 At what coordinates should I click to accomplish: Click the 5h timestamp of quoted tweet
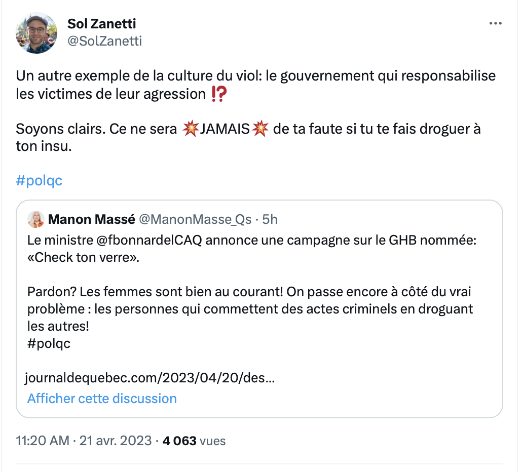pyautogui.click(x=270, y=219)
